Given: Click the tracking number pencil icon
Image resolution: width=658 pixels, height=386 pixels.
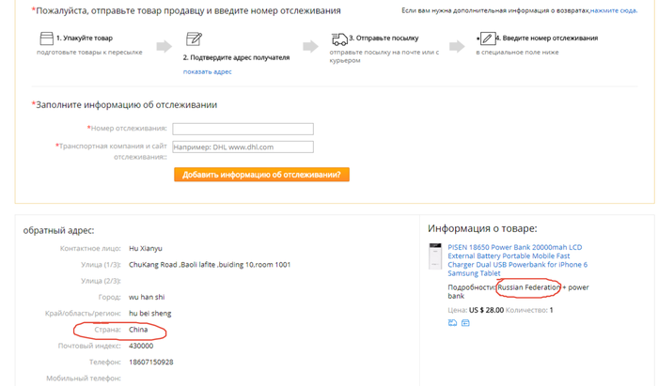Looking at the screenshot, I should (x=486, y=39).
